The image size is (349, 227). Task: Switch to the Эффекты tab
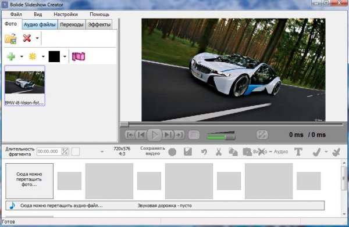tap(99, 24)
